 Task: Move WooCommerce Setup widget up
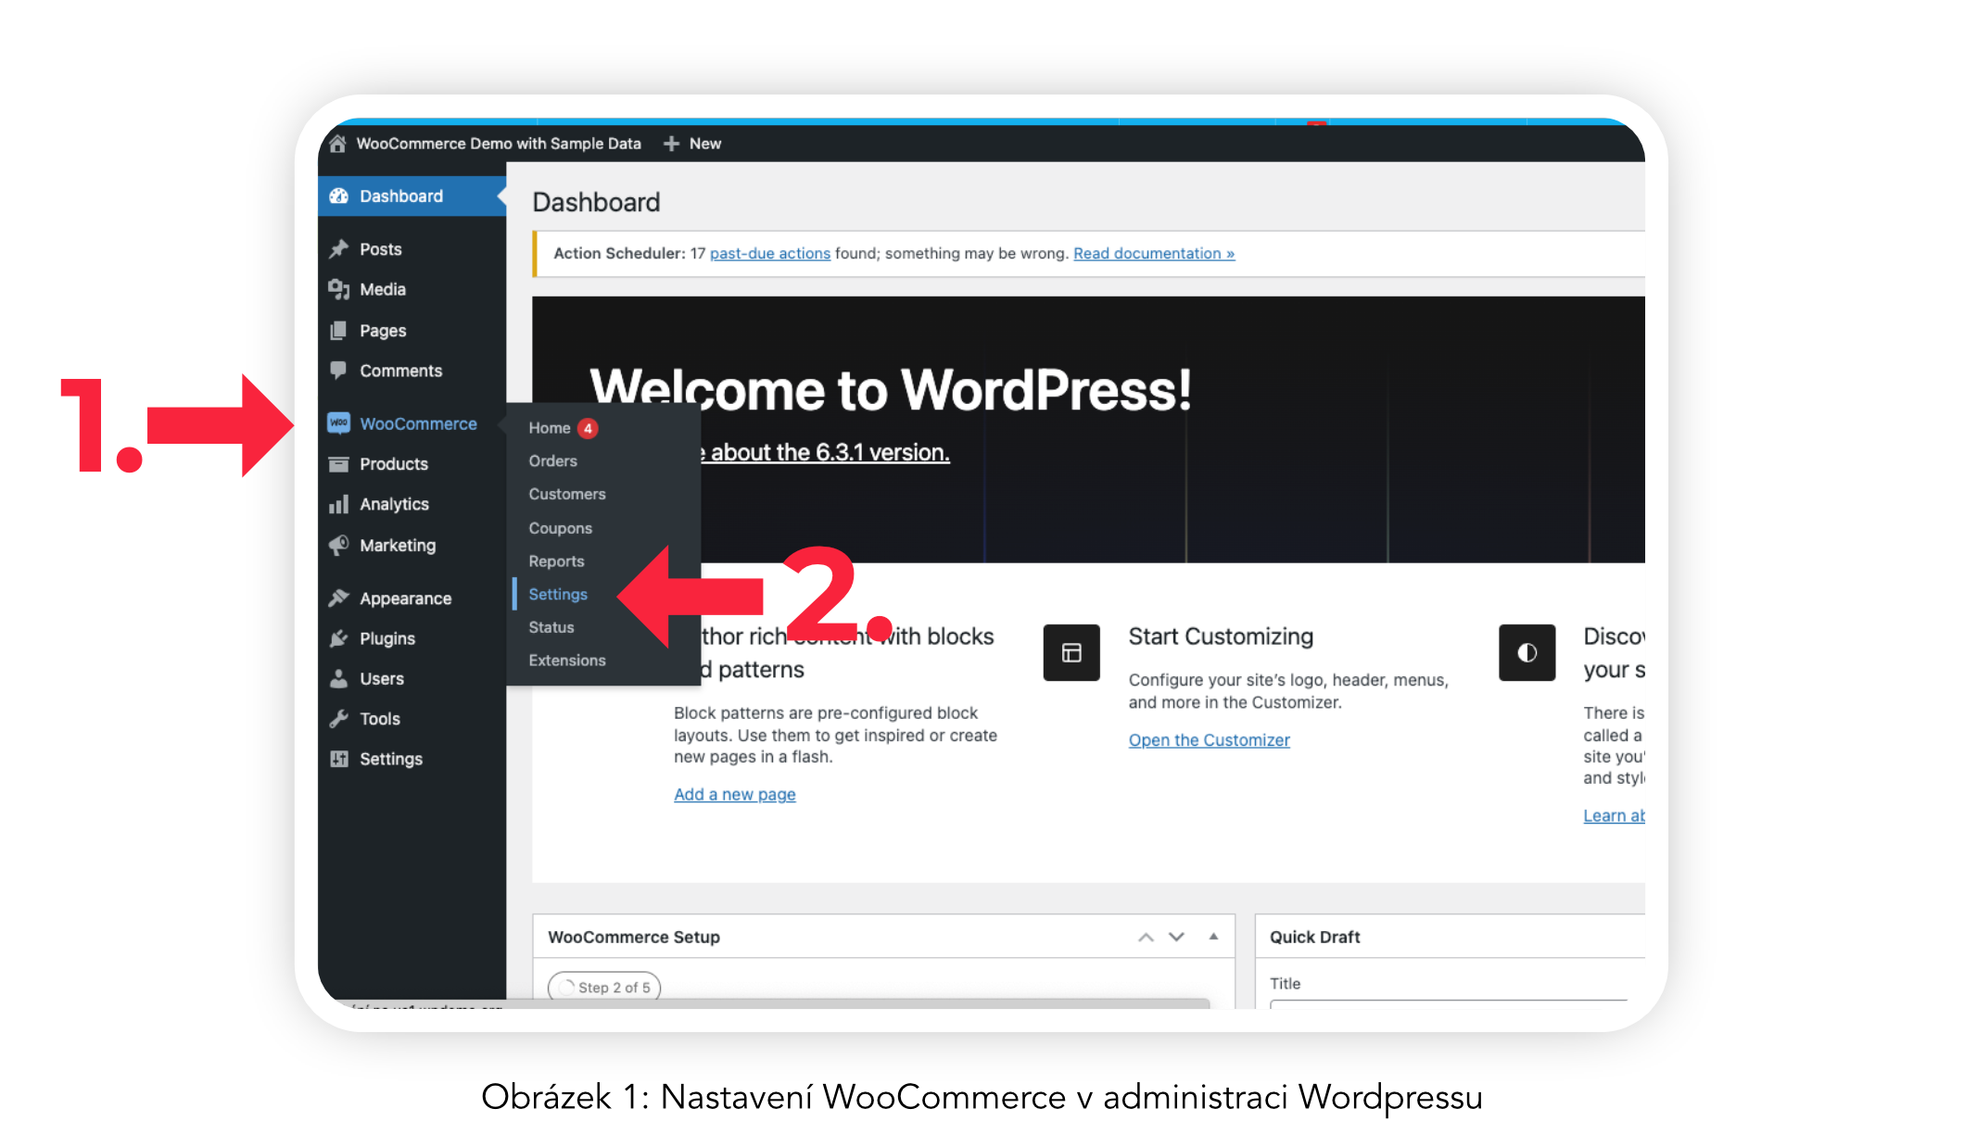point(1146,937)
